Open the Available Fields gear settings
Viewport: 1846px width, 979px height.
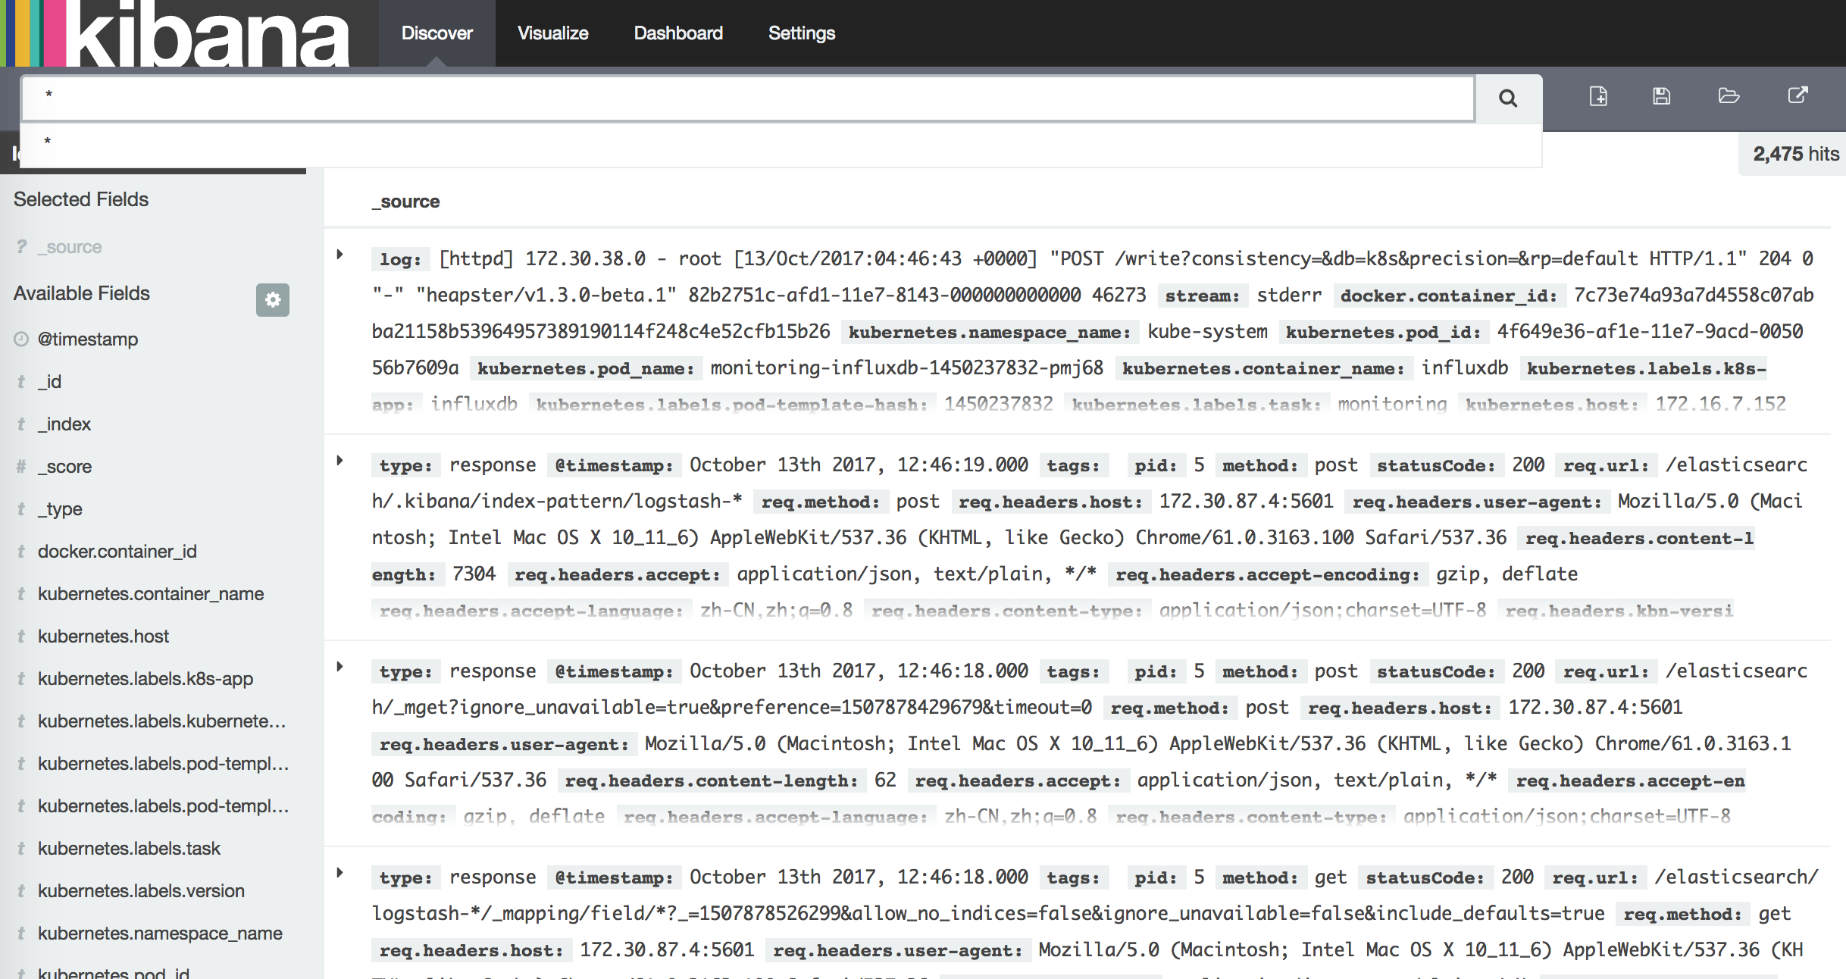[x=273, y=300]
